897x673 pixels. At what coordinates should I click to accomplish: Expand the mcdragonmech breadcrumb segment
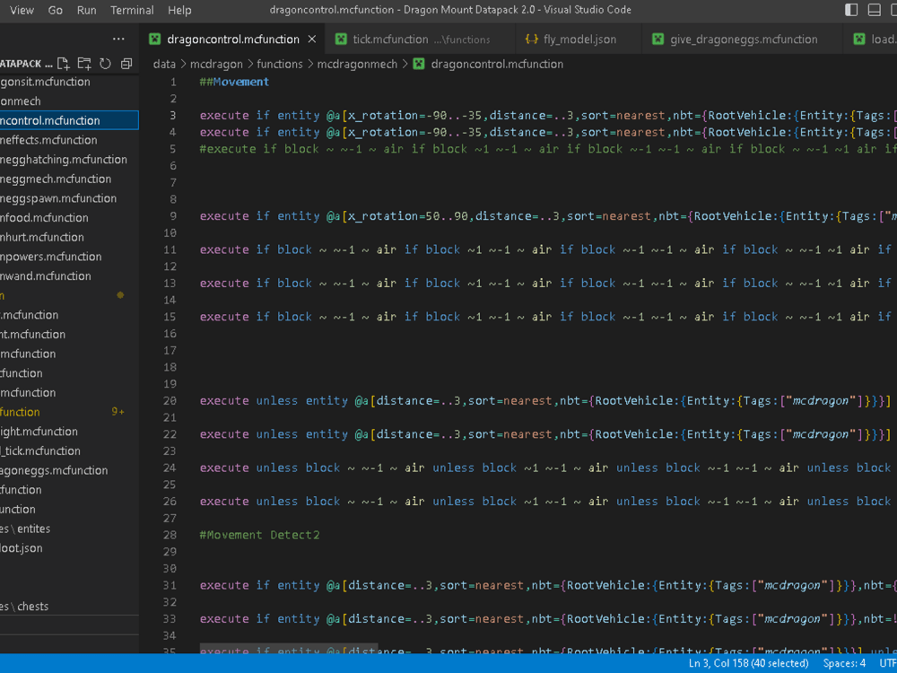point(358,64)
